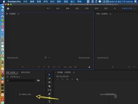Viewport: 138px width, 104px height.
Task: Toggle nest sequence insert mode in timeline
Action: point(58,80)
